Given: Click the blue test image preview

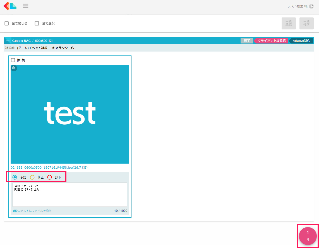Looking at the screenshot, I should coord(70,114).
